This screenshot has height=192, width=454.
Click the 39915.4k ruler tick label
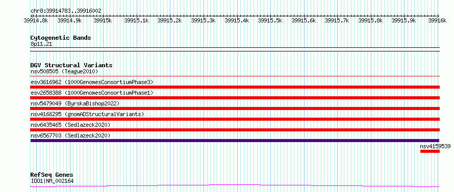click(237, 20)
